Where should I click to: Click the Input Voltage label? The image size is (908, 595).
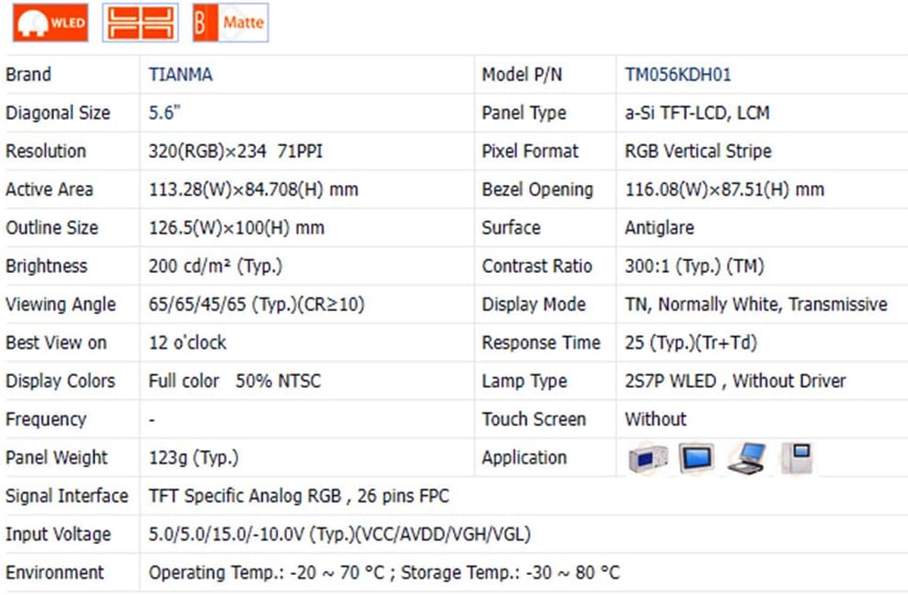tap(58, 534)
